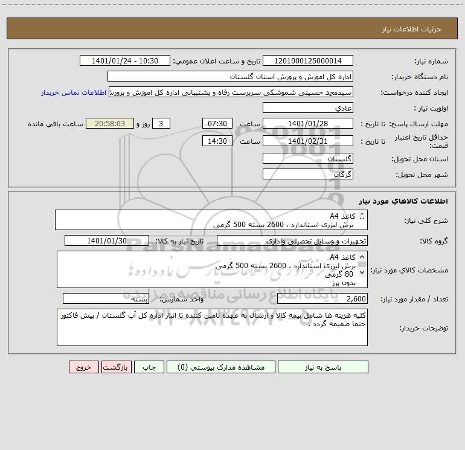Viewport: 465px width, 450px height.
Task: Open مشاهده مدارک پیوستی (0) button
Action: pos(220,367)
